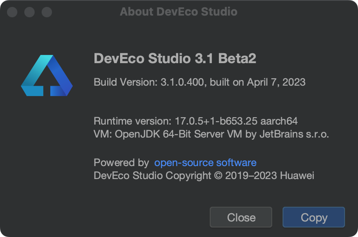The height and width of the screenshot is (237, 358).
Task: Click the 'About DevEco Studio' window title
Action: click(179, 12)
